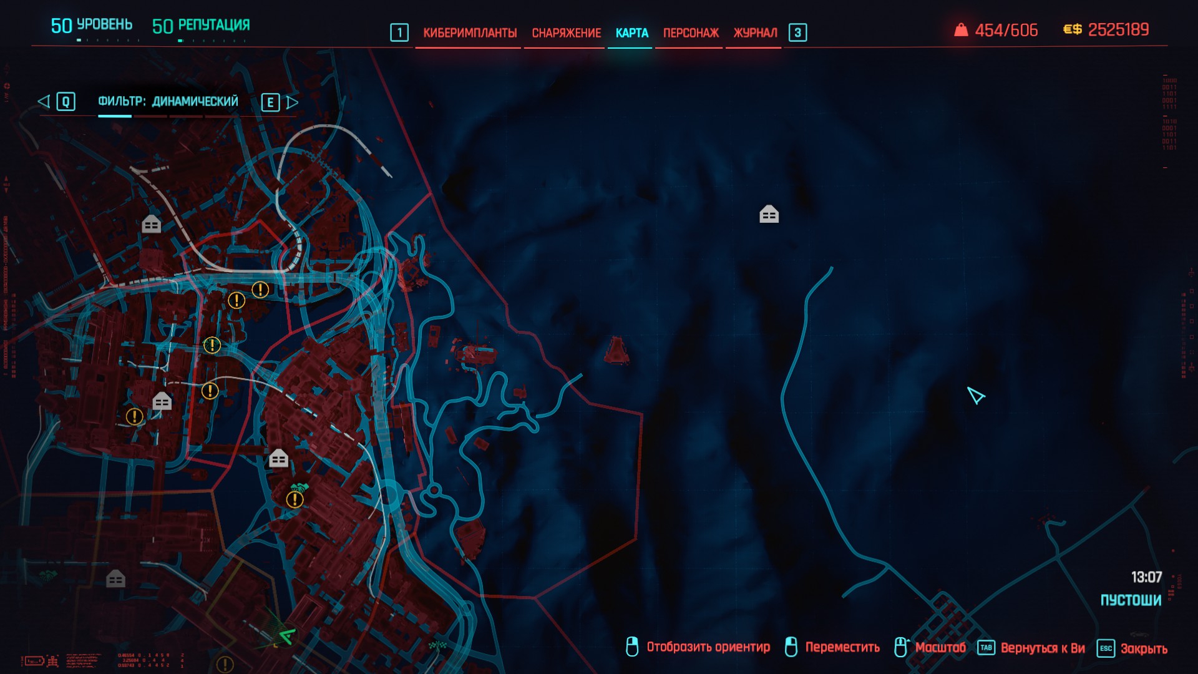Click the Закрыть button
The width and height of the screenshot is (1198, 674).
click(x=1143, y=648)
